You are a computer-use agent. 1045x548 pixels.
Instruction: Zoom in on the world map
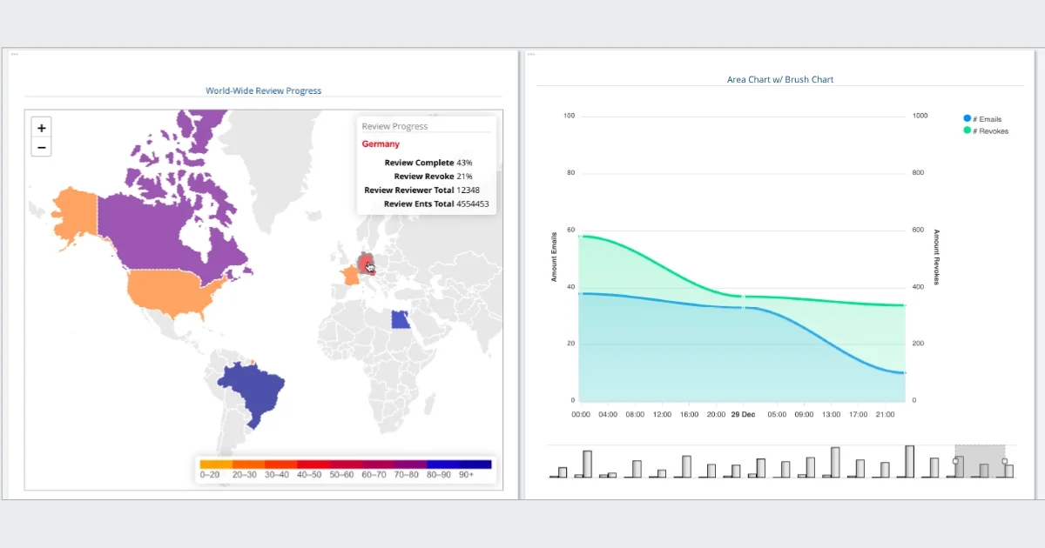pyautogui.click(x=41, y=127)
